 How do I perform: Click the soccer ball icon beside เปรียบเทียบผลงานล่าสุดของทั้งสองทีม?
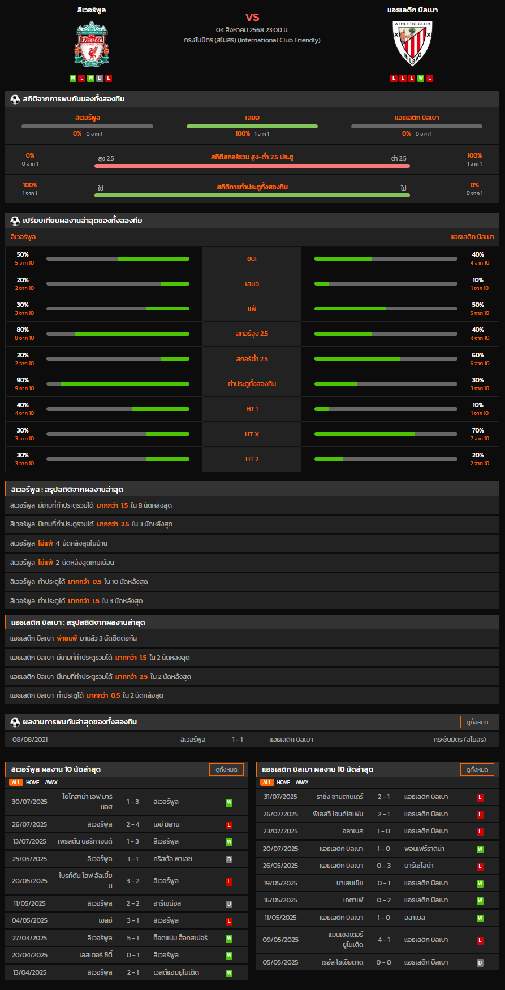[x=15, y=221]
